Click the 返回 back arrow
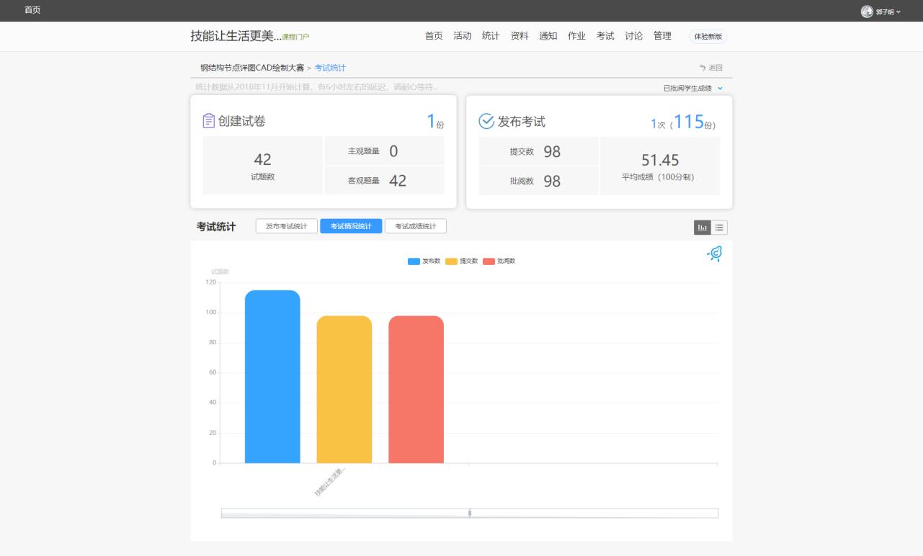Viewport: 923px width, 556px height. (x=710, y=68)
